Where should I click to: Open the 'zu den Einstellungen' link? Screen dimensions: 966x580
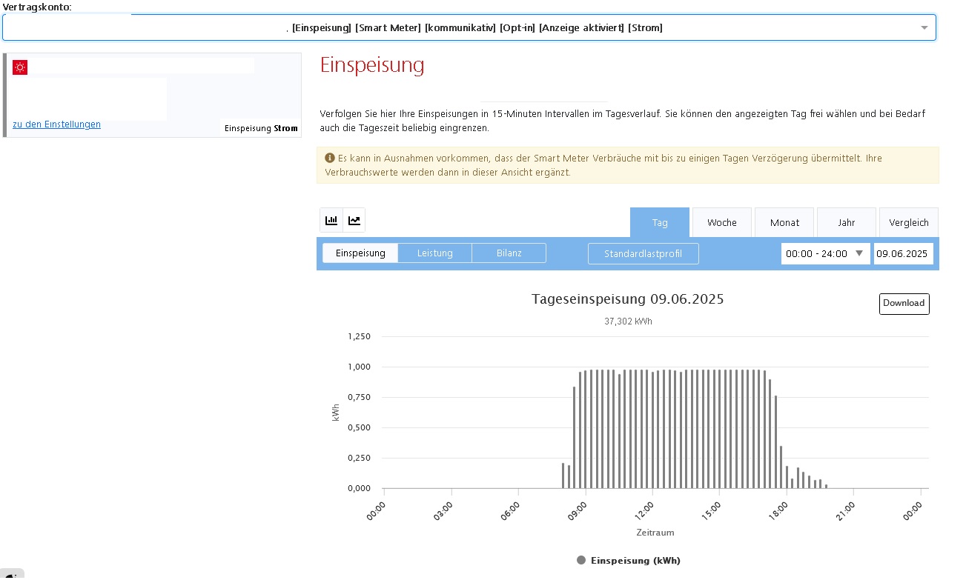56,124
